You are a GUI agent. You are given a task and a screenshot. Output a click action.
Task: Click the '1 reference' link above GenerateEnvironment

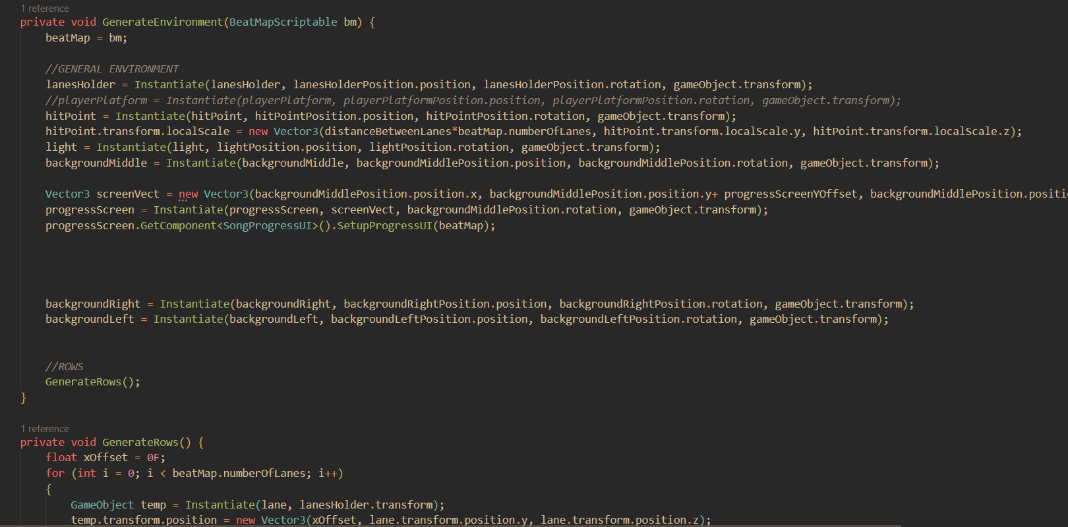pos(45,9)
